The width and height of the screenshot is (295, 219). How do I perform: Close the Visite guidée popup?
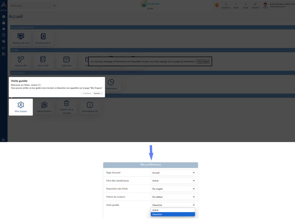coord(103,79)
